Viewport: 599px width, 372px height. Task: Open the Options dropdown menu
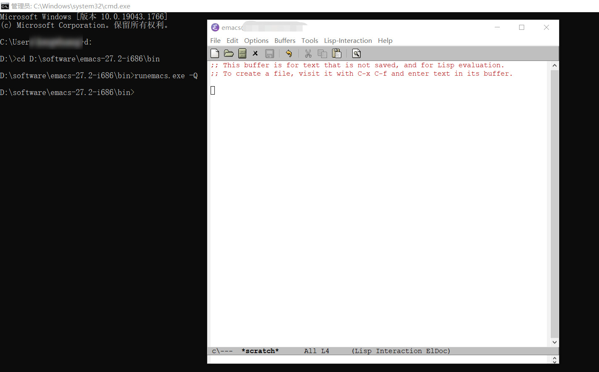256,40
